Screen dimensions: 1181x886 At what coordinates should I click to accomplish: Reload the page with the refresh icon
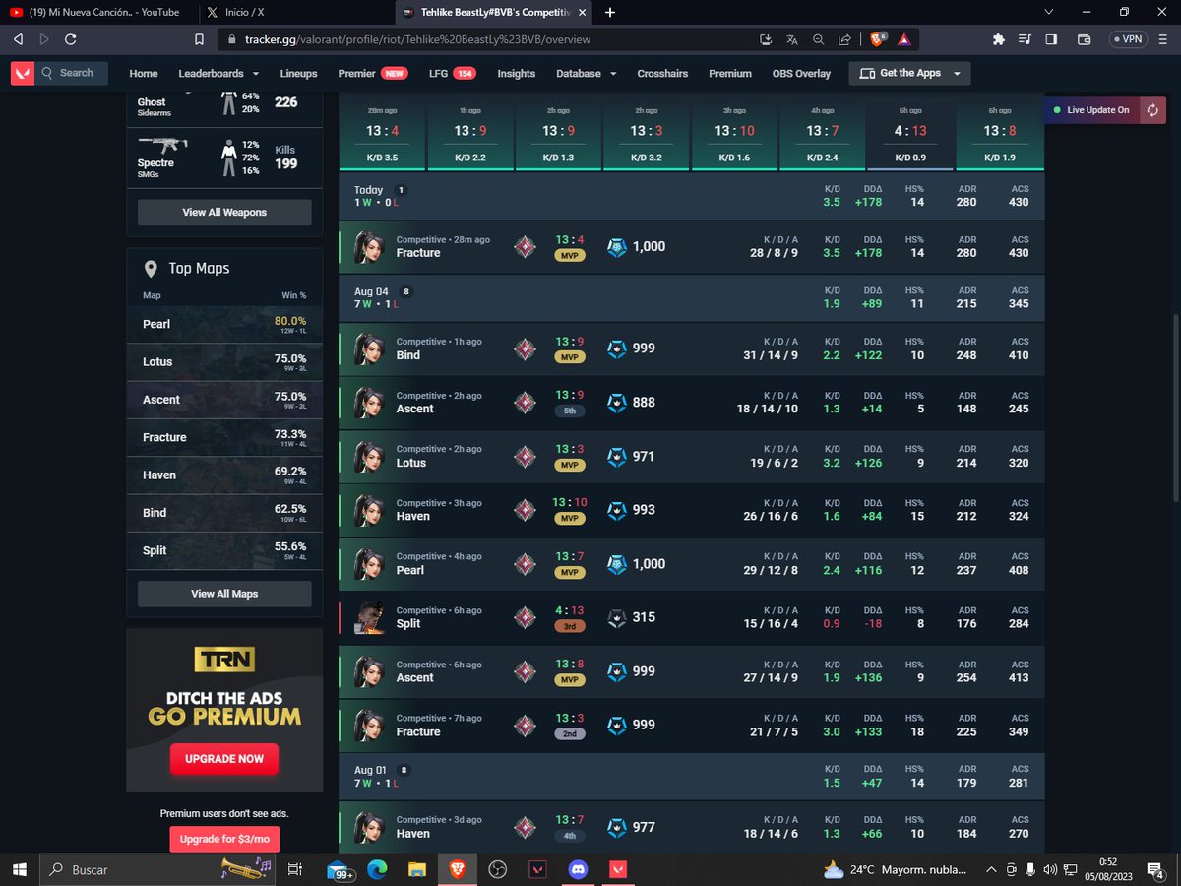click(x=71, y=39)
